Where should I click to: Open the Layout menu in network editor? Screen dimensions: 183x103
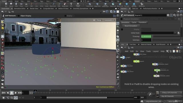[156, 51]
